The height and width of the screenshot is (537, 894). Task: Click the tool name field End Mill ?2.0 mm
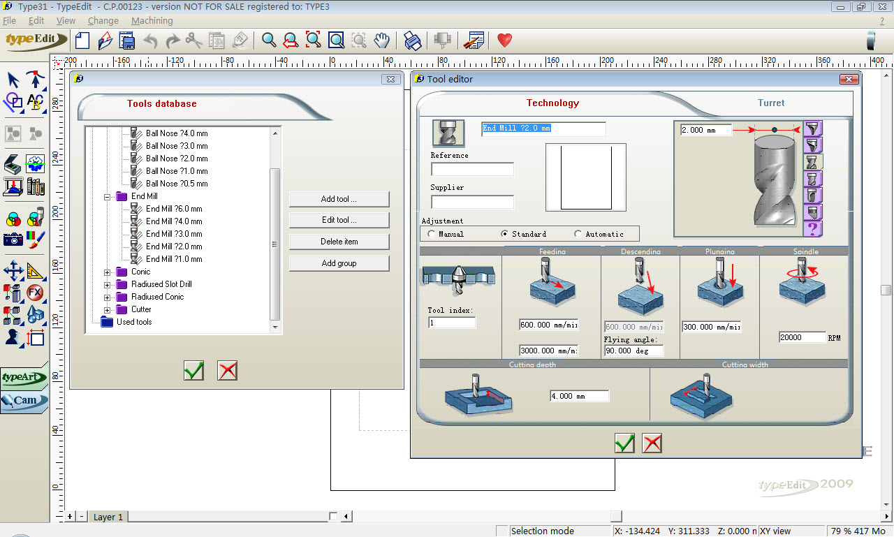point(543,128)
